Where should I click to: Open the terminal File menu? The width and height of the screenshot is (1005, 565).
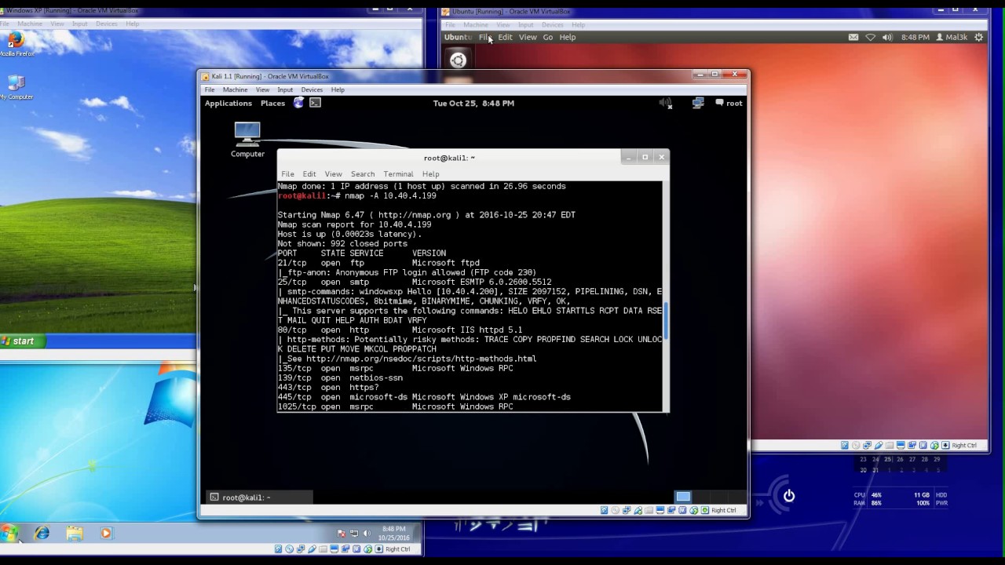coord(287,173)
